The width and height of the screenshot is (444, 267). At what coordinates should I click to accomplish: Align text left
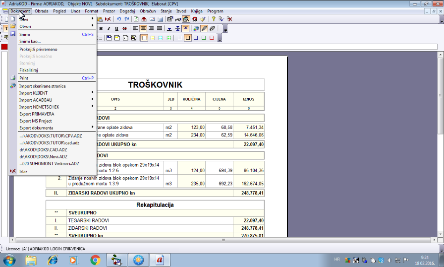(135, 28)
